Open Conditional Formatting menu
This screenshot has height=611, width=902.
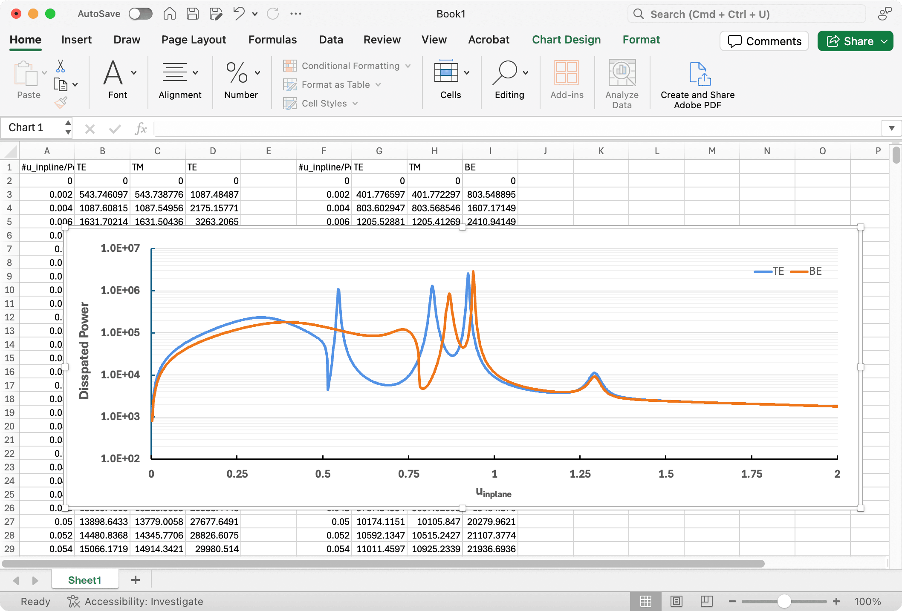347,66
